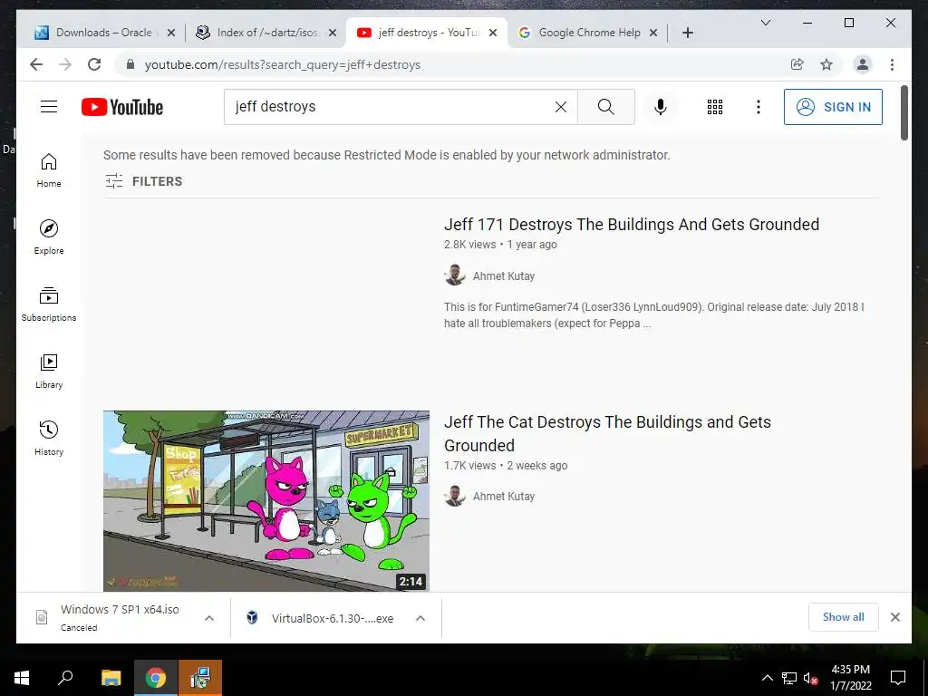
Task: Open the network tray icon
Action: [x=789, y=678]
